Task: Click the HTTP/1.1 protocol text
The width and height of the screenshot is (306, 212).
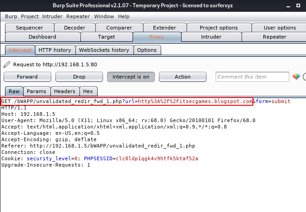Action: click(14, 108)
